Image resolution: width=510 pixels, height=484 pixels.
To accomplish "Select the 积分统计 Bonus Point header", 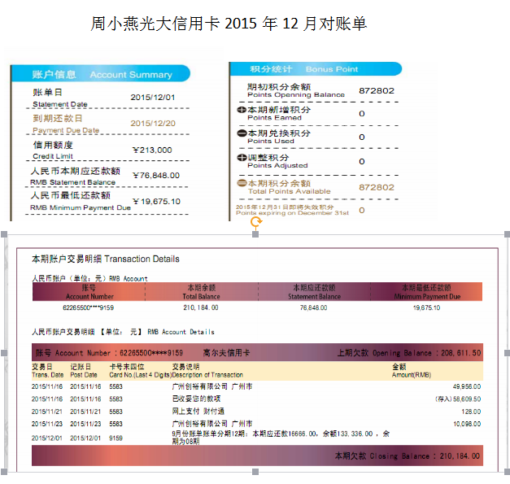I will (x=313, y=69).
